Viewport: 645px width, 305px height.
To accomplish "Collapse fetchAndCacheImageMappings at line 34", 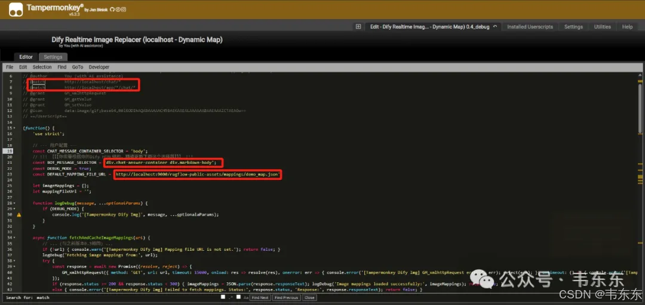I will [15, 238].
